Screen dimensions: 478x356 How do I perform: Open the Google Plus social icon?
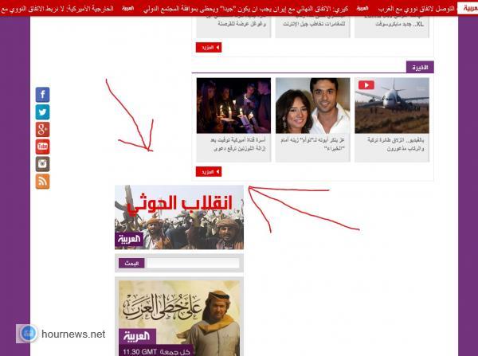click(x=42, y=129)
